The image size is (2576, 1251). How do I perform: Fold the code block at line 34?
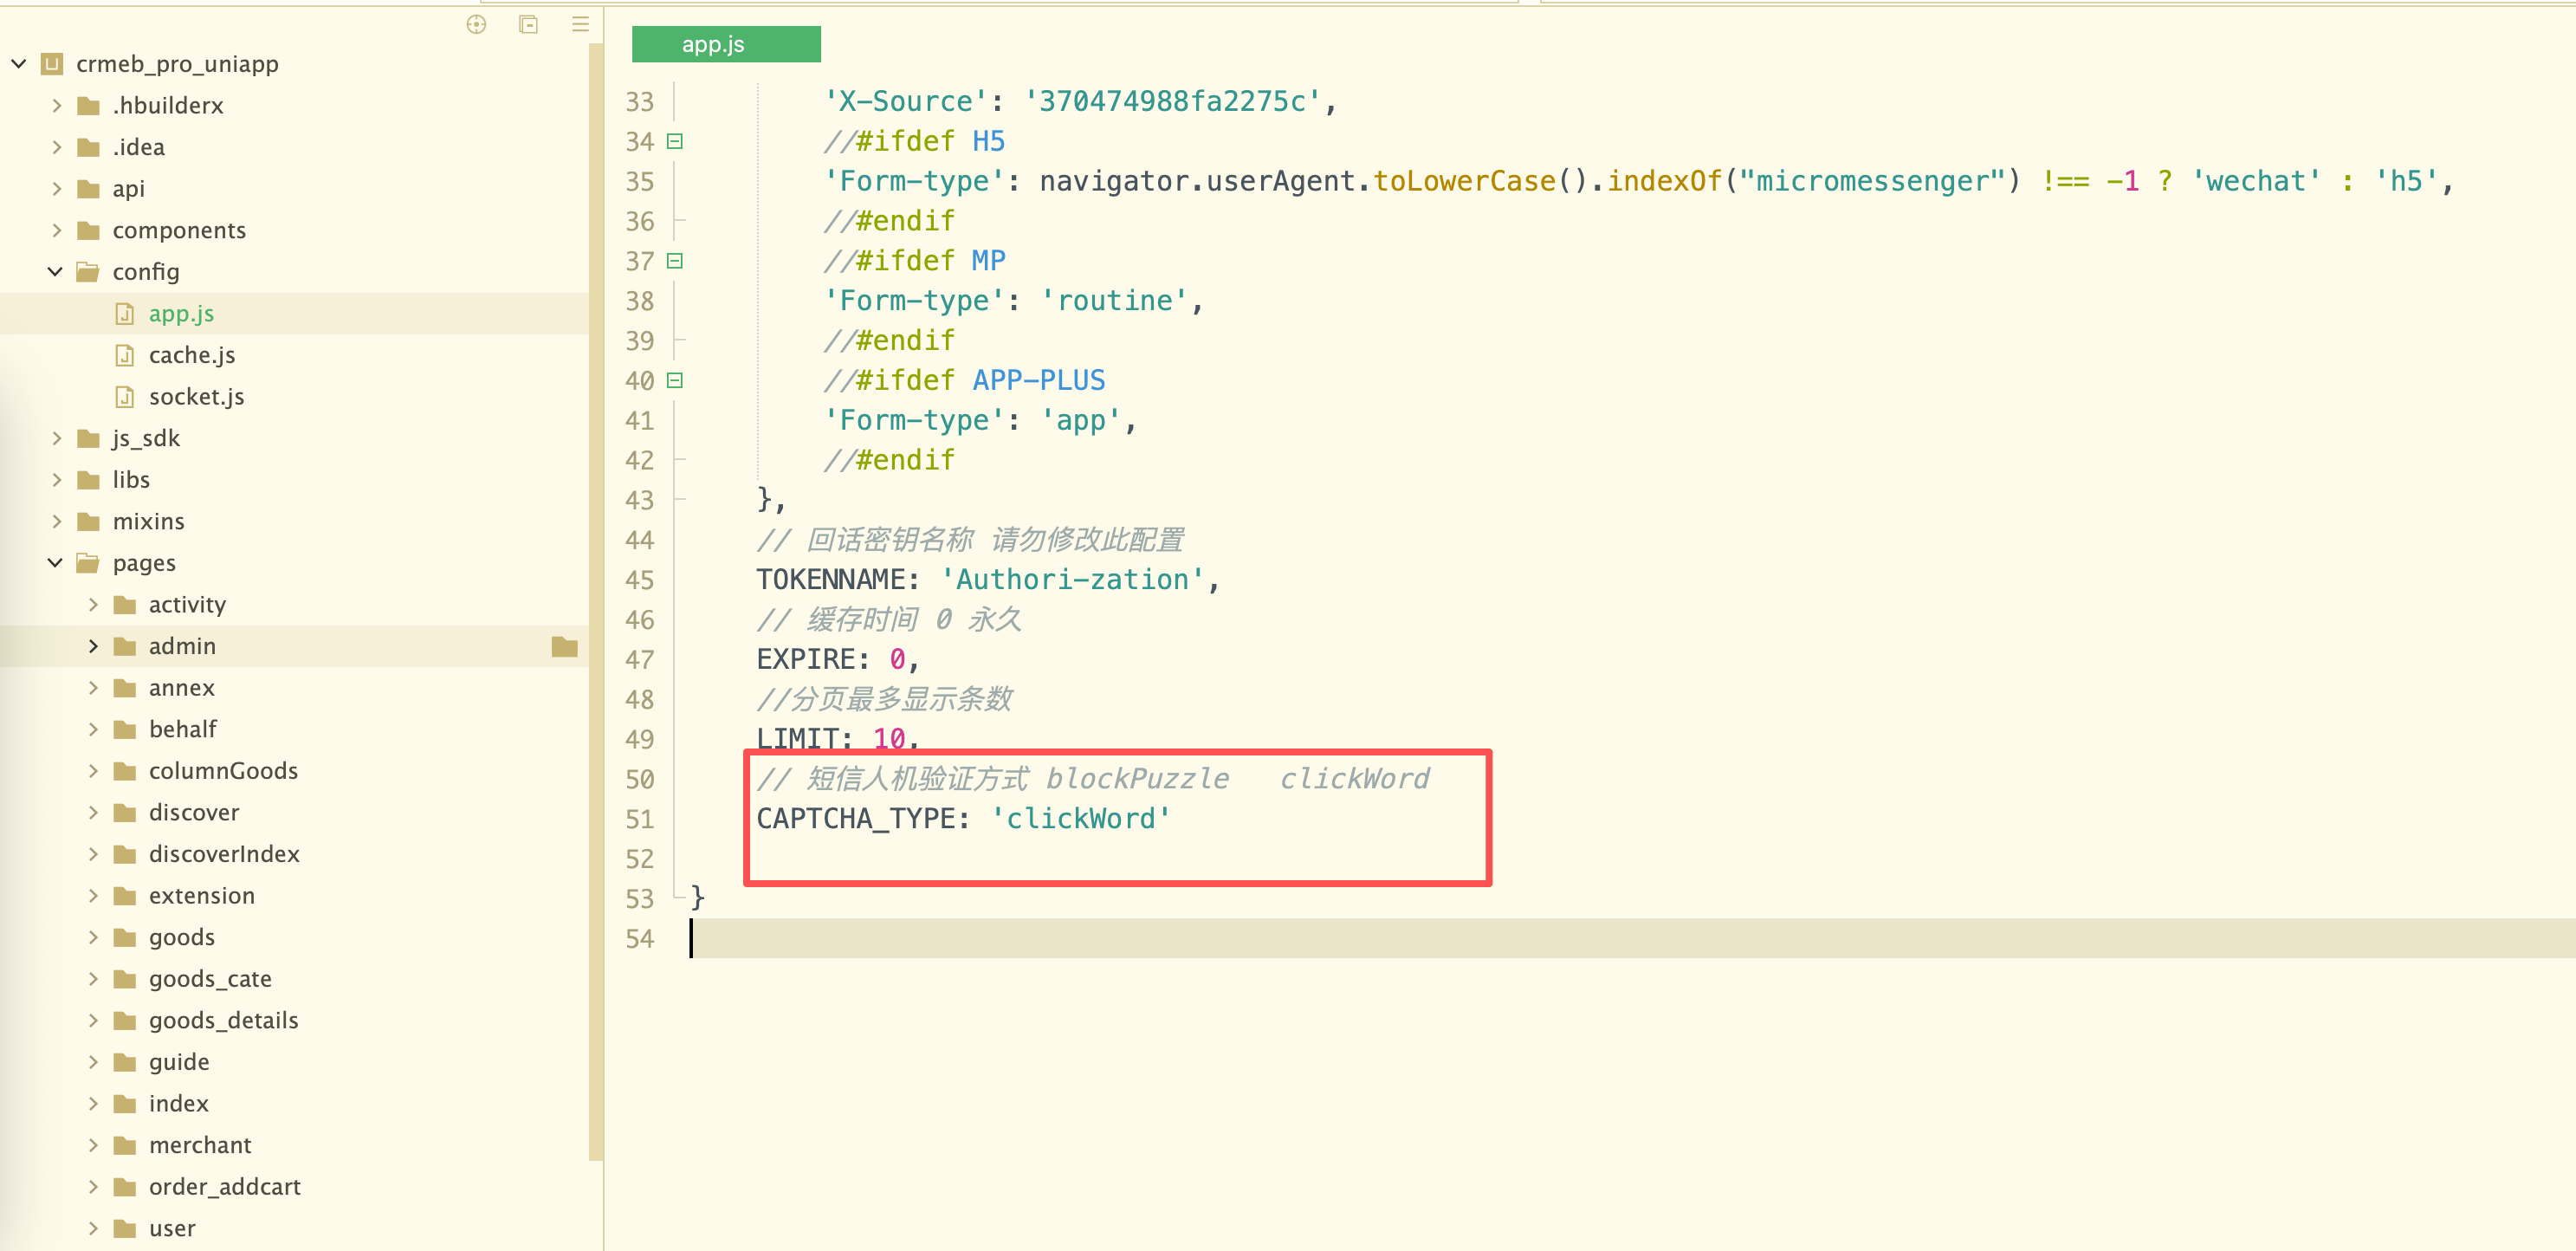(675, 142)
